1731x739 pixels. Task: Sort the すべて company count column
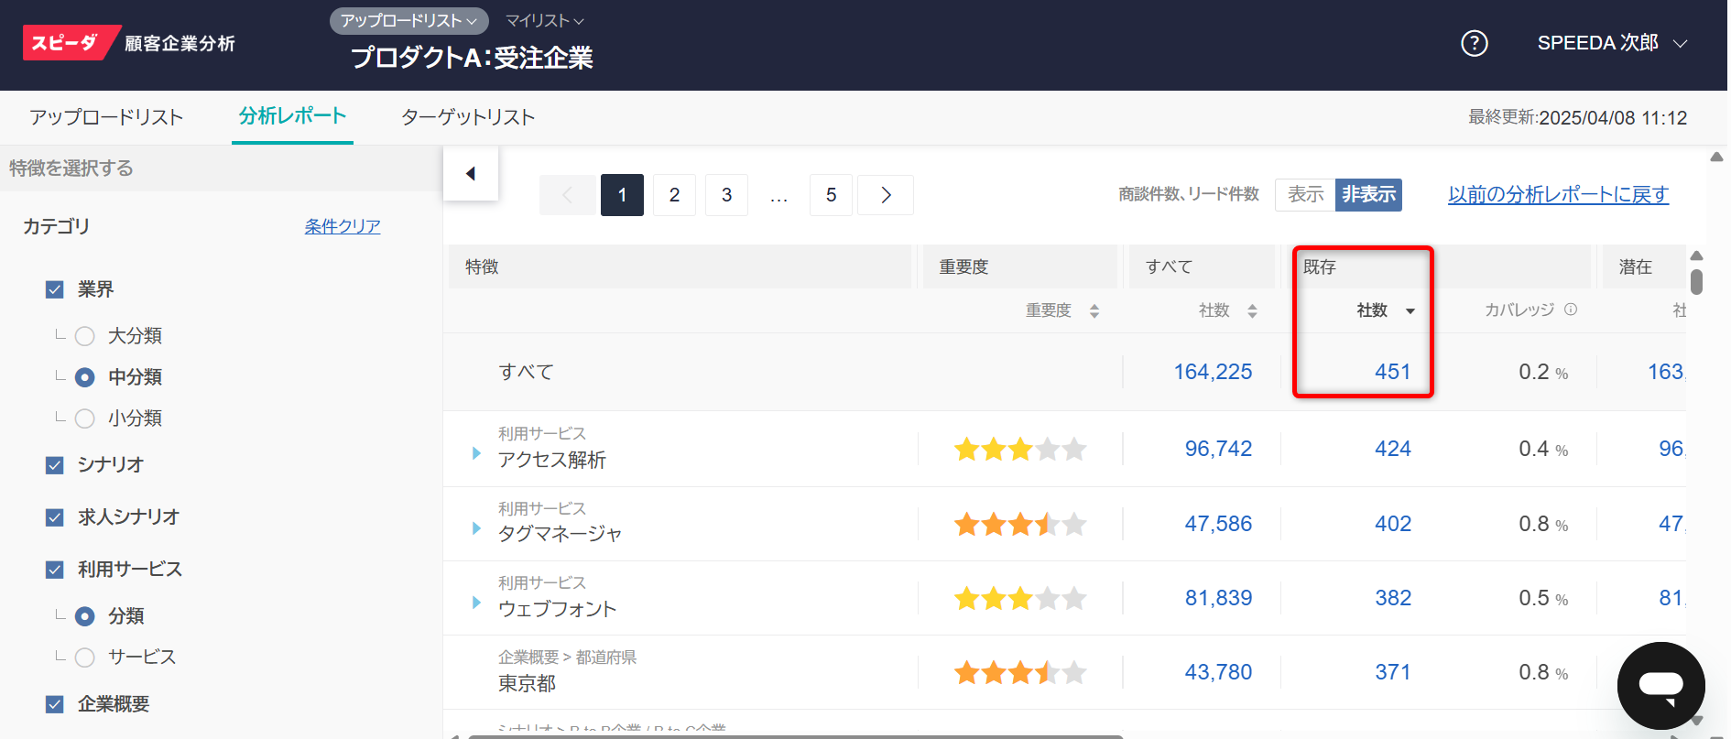(x=1252, y=311)
